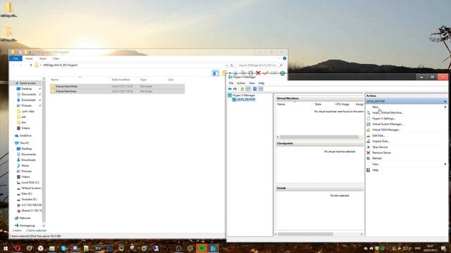Open Hyper-V Settings... from Actions pane
451x253 pixels.
click(x=383, y=119)
